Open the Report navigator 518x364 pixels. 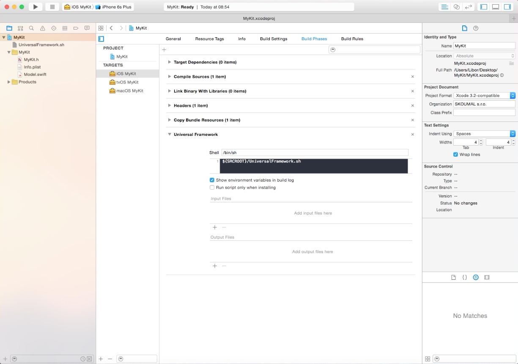tap(87, 28)
